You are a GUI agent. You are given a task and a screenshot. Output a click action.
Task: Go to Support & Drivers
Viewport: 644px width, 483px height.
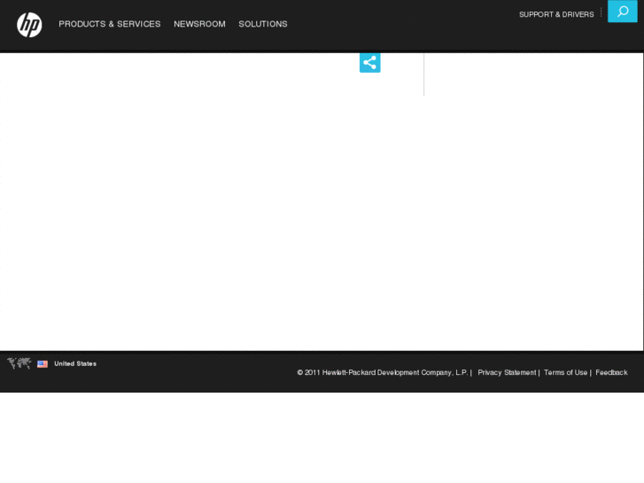556,14
